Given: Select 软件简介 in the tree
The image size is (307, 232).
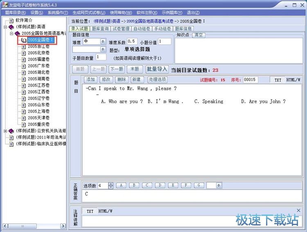Looking at the screenshot, I should click(x=24, y=20).
